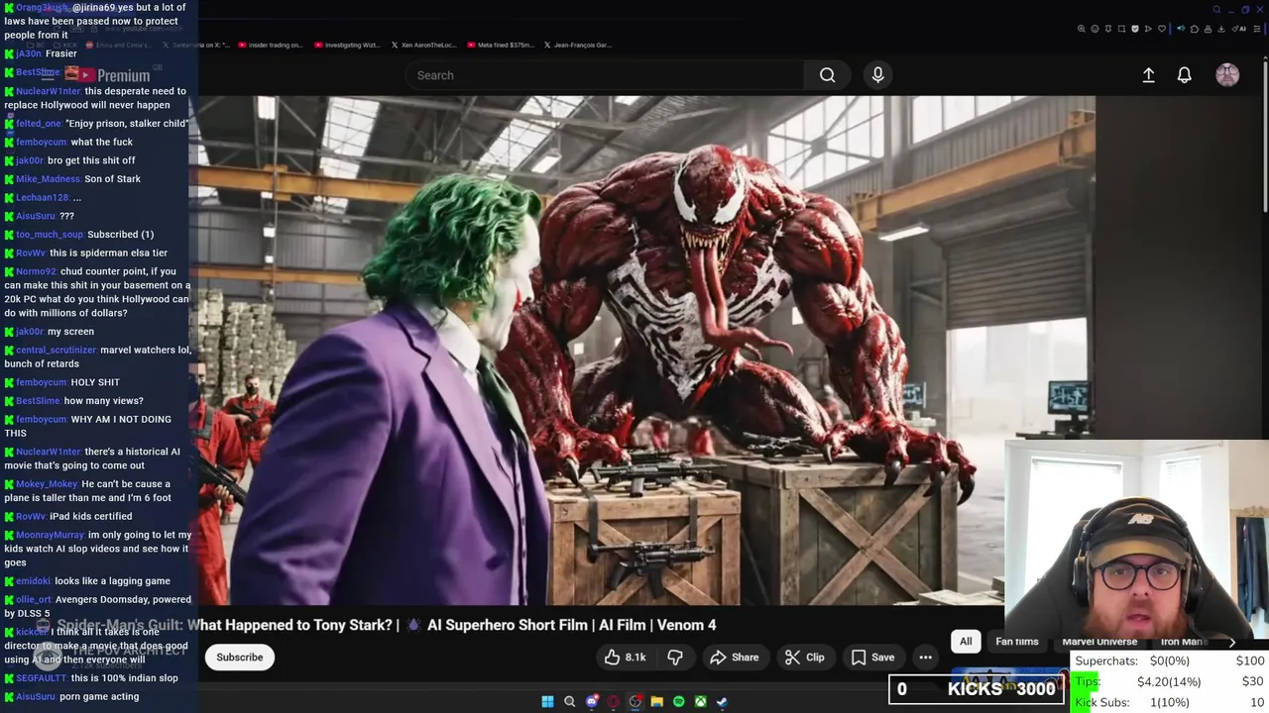Open the ad-blocker shield in browser toolbar
1269x713 pixels.
1135,29
